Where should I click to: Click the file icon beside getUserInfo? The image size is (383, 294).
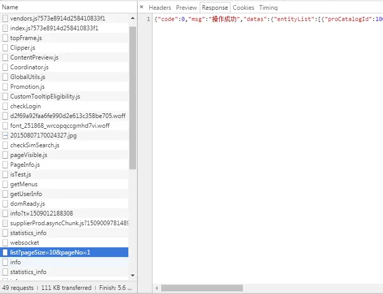pos(5,194)
